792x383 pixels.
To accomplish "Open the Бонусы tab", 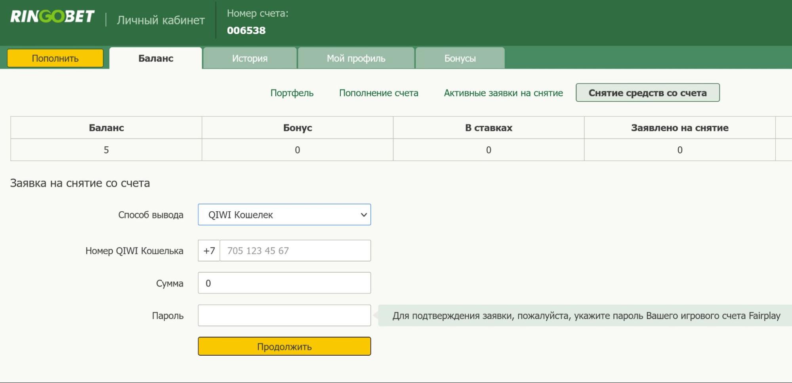I will pyautogui.click(x=460, y=58).
